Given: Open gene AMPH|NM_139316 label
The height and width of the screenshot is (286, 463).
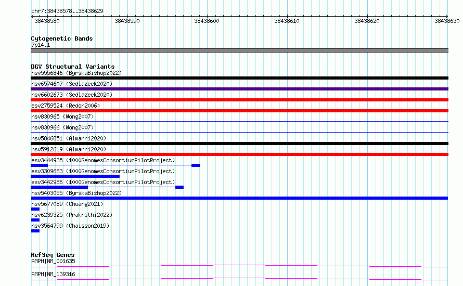Looking at the screenshot, I should point(53,274).
